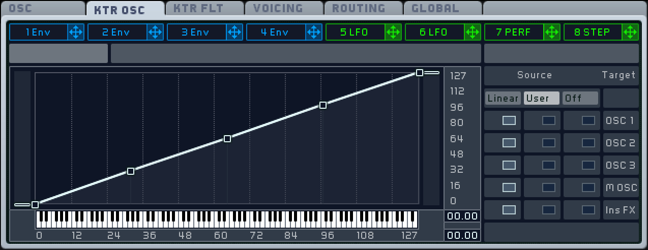Enable Linear keytracking for M OSC
648x250 pixels.
[x=509, y=188]
